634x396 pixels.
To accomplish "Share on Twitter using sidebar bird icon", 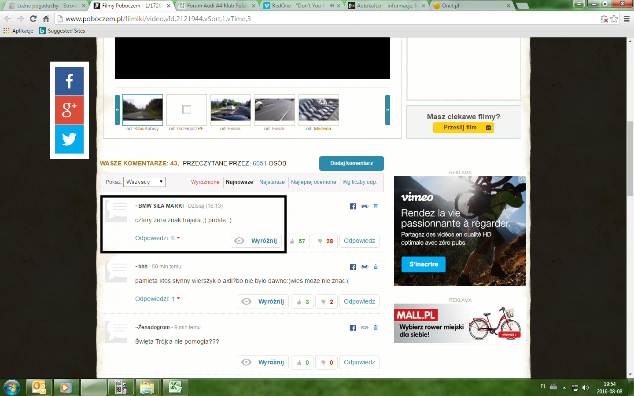I will tap(69, 139).
